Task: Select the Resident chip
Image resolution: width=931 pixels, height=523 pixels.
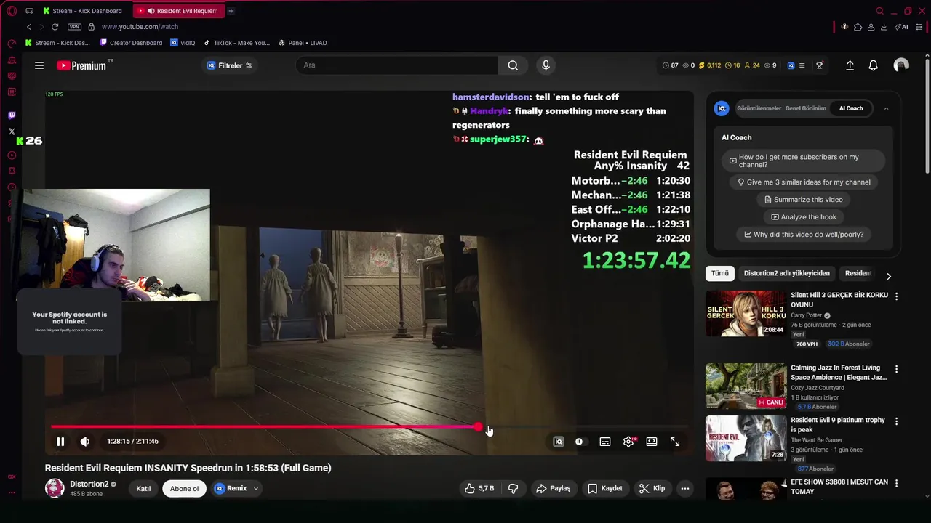Action: pos(858,273)
